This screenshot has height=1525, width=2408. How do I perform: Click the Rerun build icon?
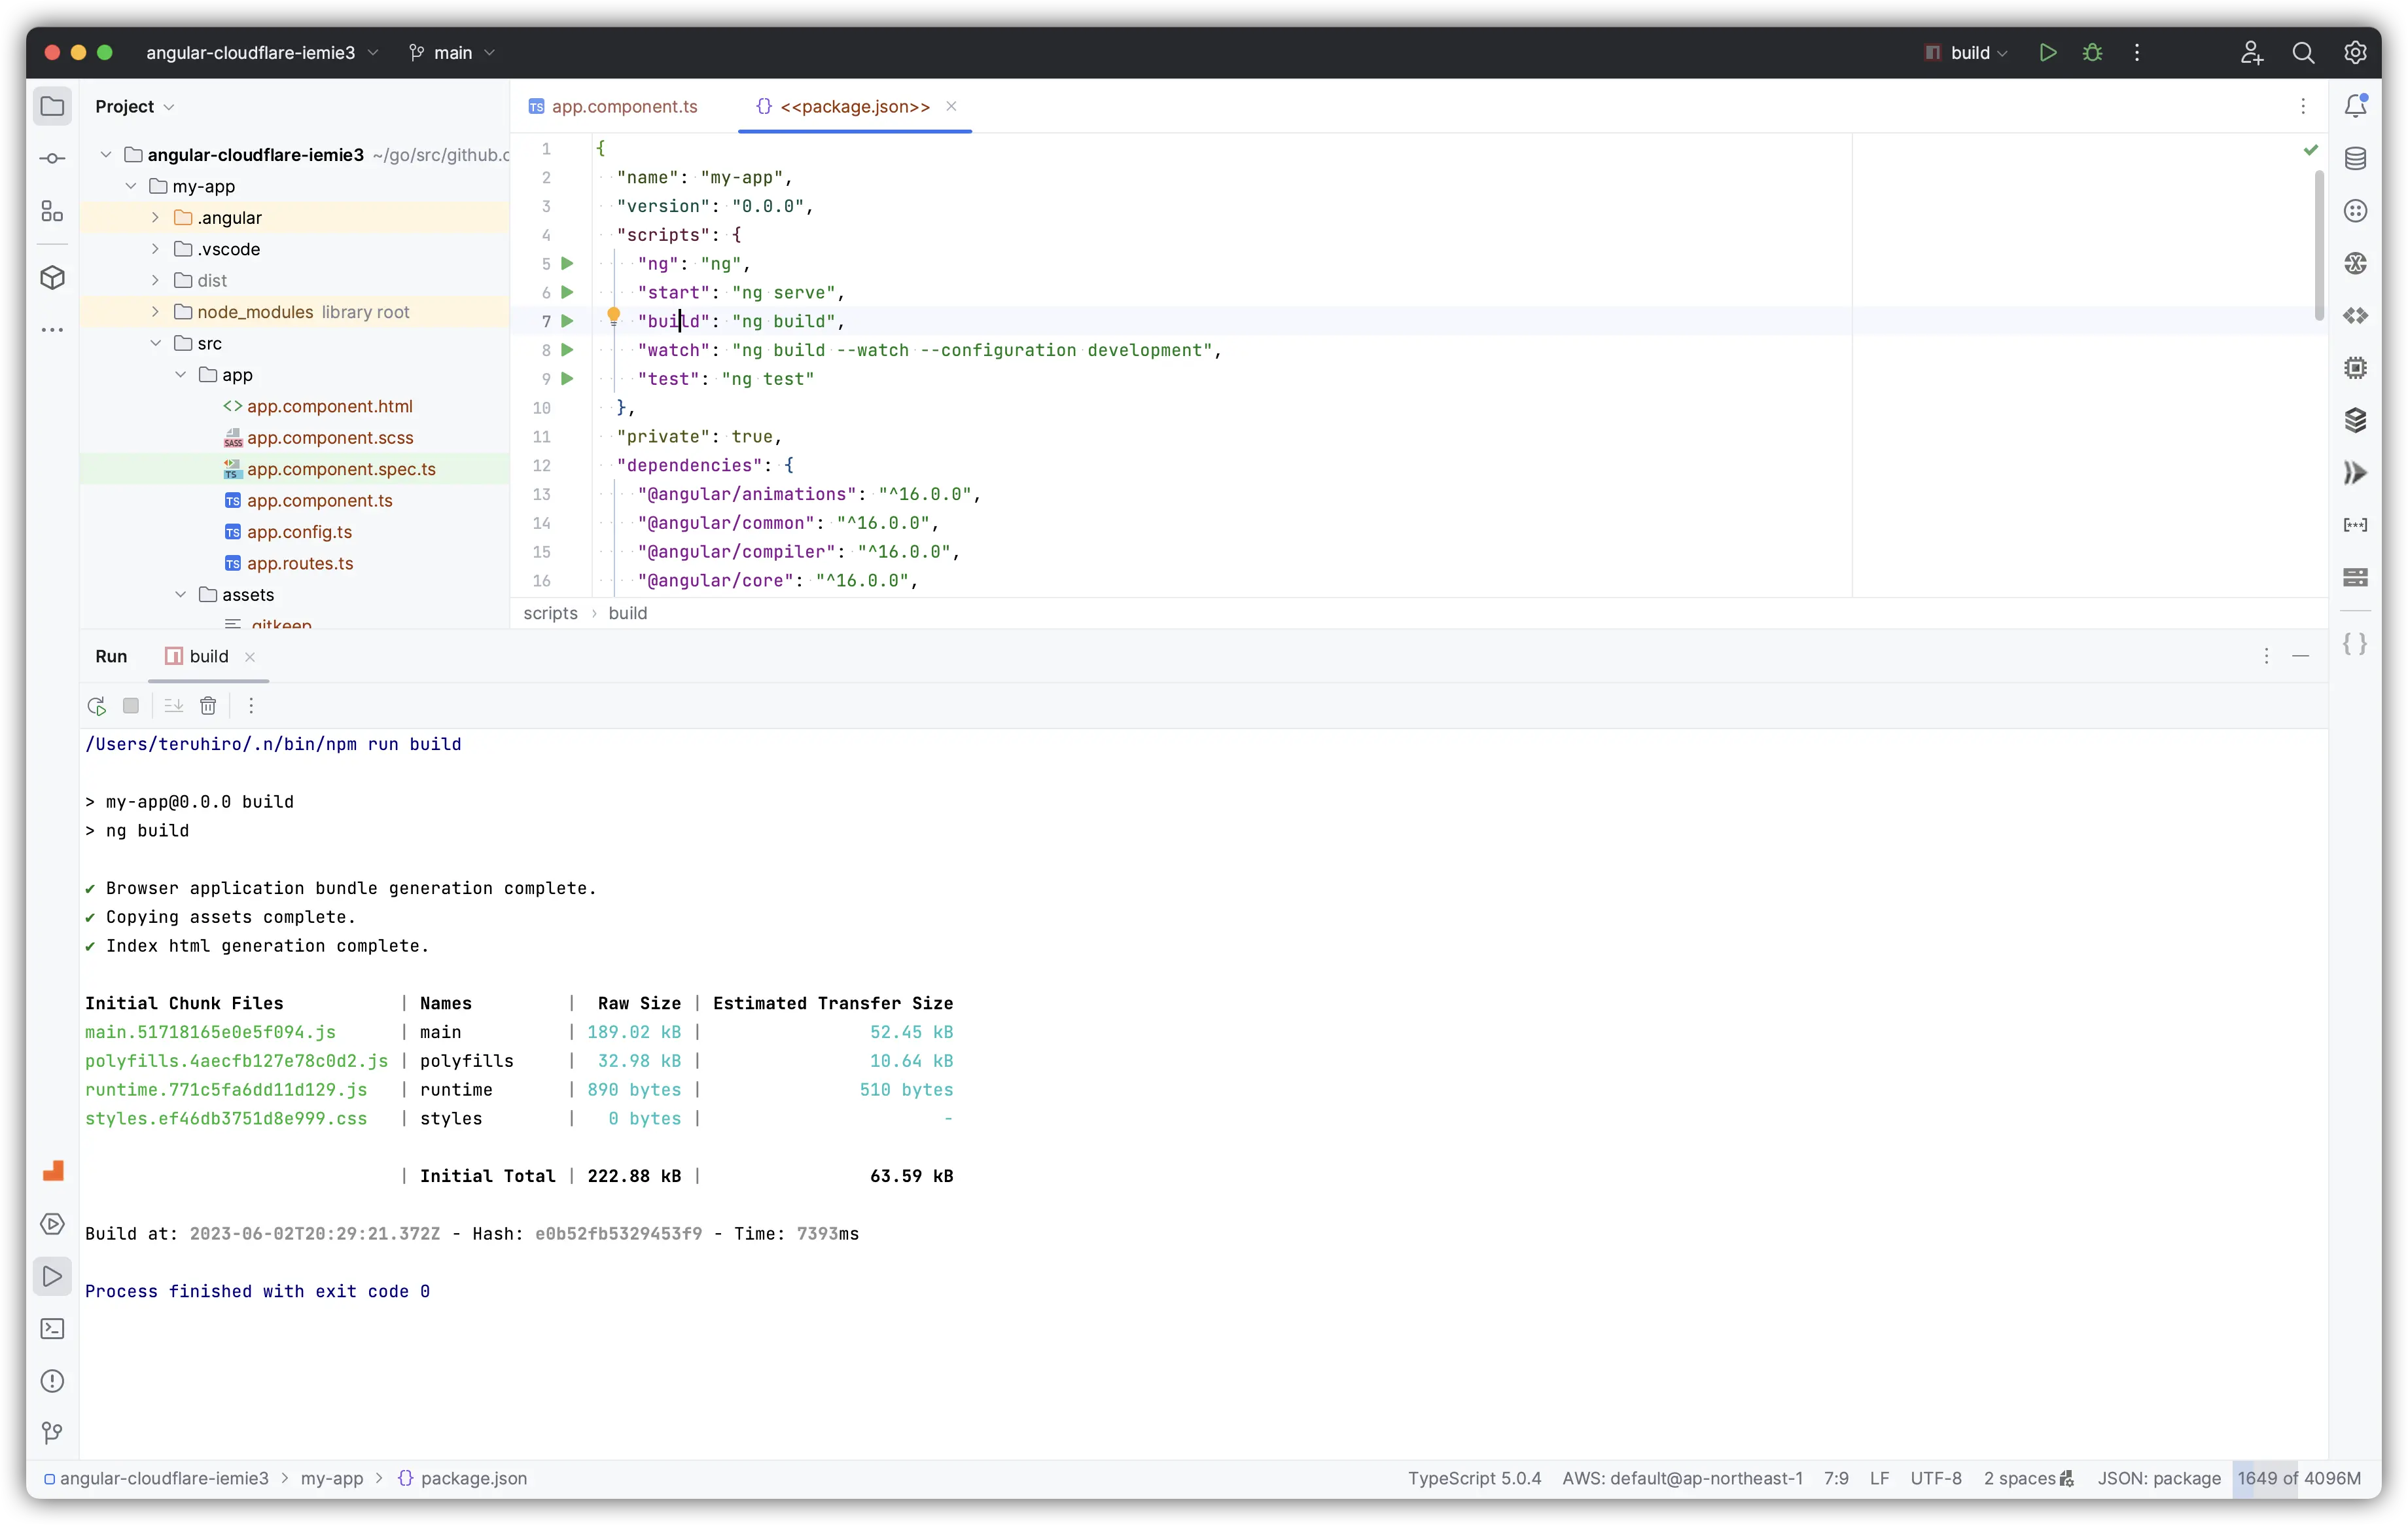96,706
